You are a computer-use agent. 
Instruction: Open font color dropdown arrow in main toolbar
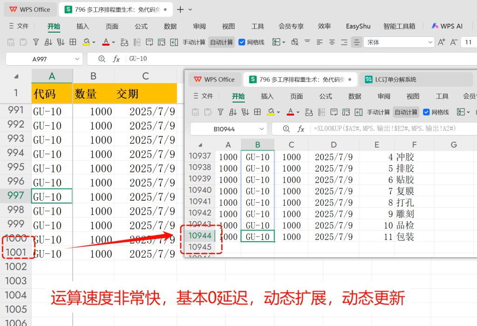[113, 42]
